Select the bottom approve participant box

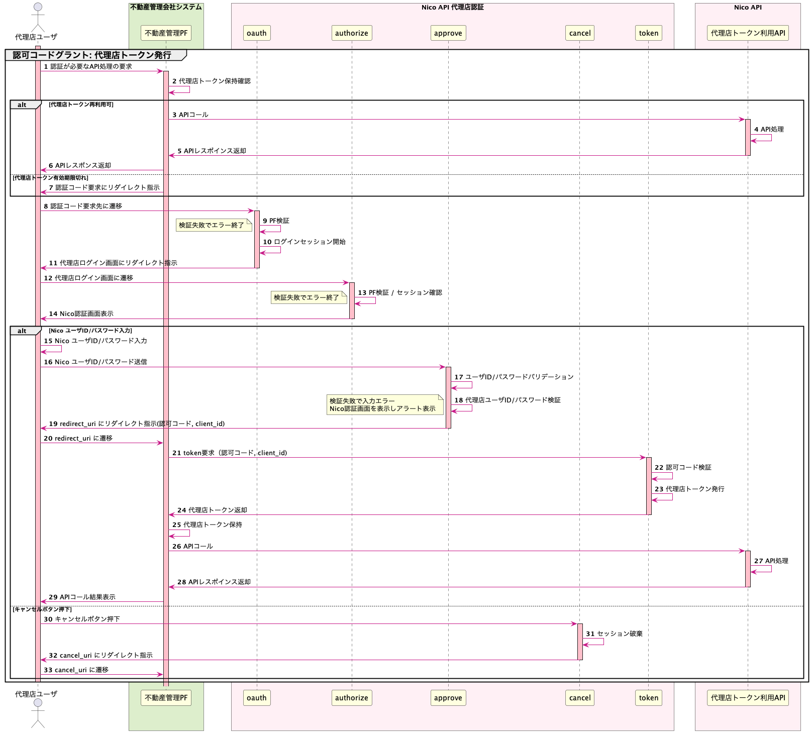coord(448,698)
